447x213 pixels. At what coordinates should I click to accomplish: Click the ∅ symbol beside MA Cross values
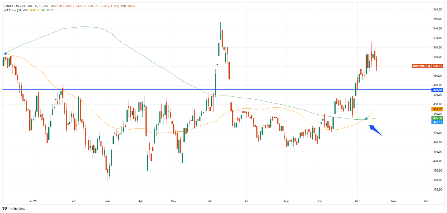(53, 10)
